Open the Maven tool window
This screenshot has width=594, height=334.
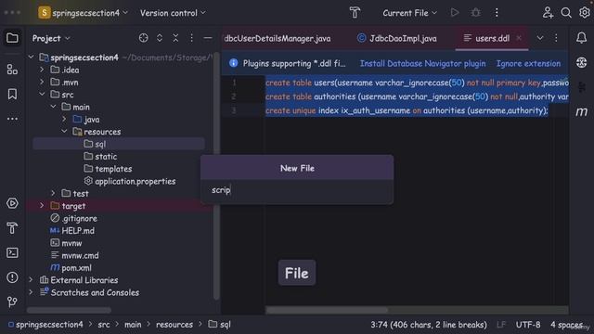click(x=582, y=111)
